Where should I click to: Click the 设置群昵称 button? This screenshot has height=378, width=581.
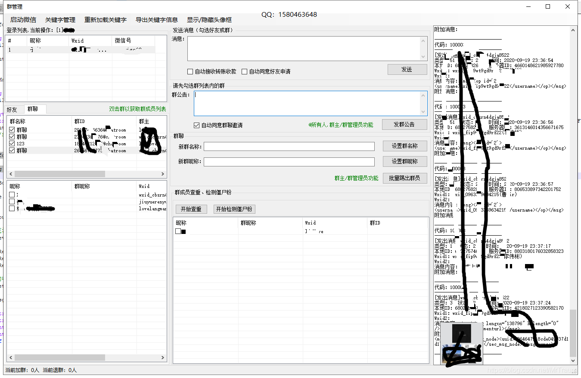coord(405,161)
